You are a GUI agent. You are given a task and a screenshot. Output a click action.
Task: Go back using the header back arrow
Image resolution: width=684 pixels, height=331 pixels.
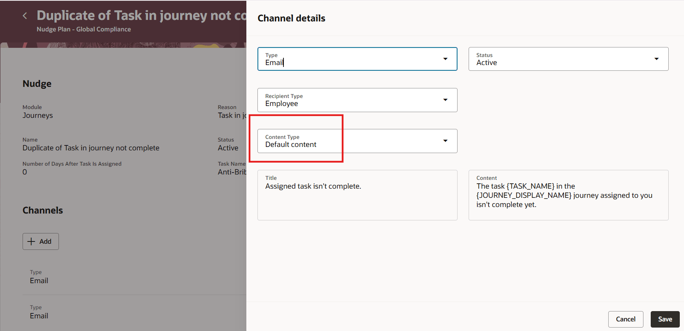pyautogui.click(x=25, y=16)
